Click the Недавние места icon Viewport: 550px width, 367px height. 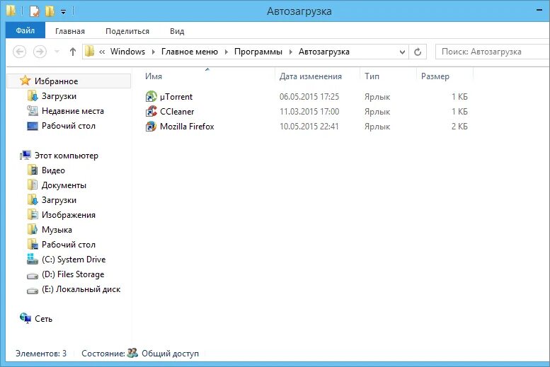[33, 111]
